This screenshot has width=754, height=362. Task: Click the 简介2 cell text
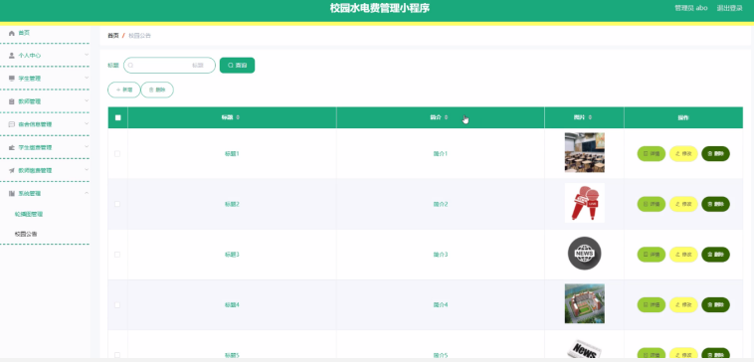coord(441,204)
